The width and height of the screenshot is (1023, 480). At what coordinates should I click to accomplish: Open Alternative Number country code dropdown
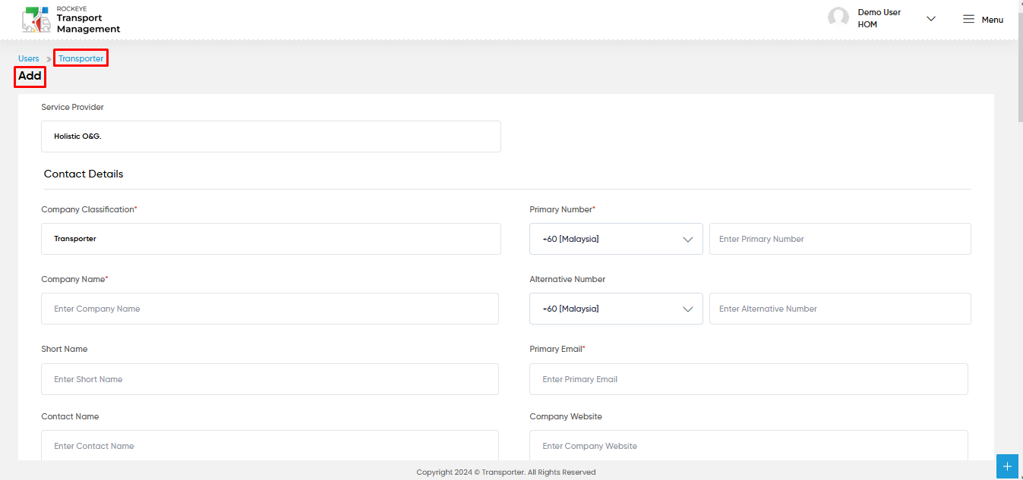coord(616,309)
